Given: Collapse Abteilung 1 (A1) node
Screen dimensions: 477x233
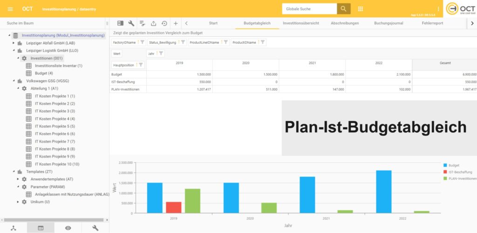Looking at the screenshot, I should tap(18, 89).
